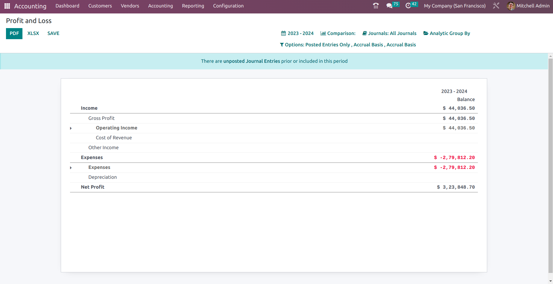Open the Analytic Group By filter
Screen dimensions: 553x284
449,33
